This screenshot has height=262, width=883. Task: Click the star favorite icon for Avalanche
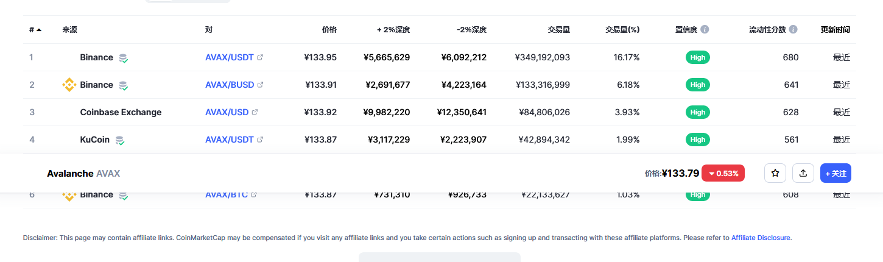point(775,173)
